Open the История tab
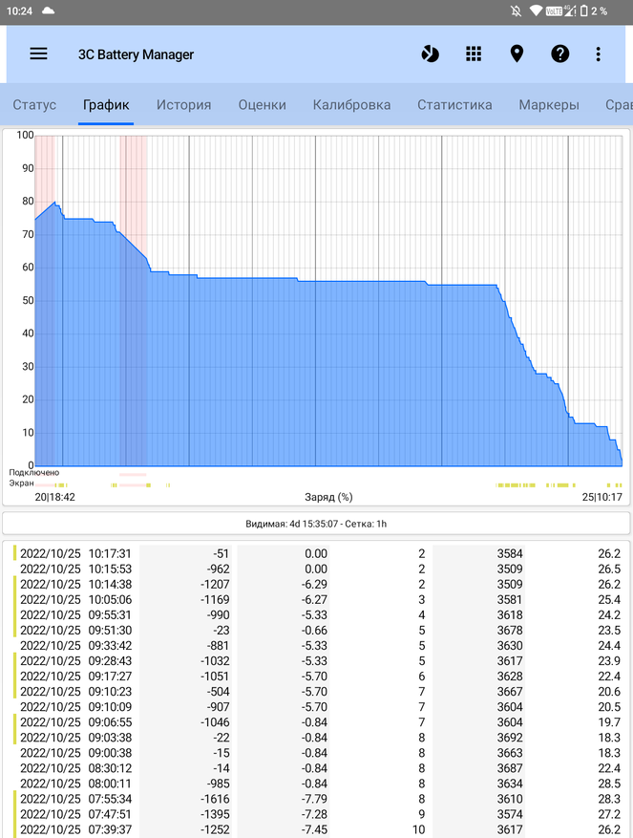 [x=183, y=105]
